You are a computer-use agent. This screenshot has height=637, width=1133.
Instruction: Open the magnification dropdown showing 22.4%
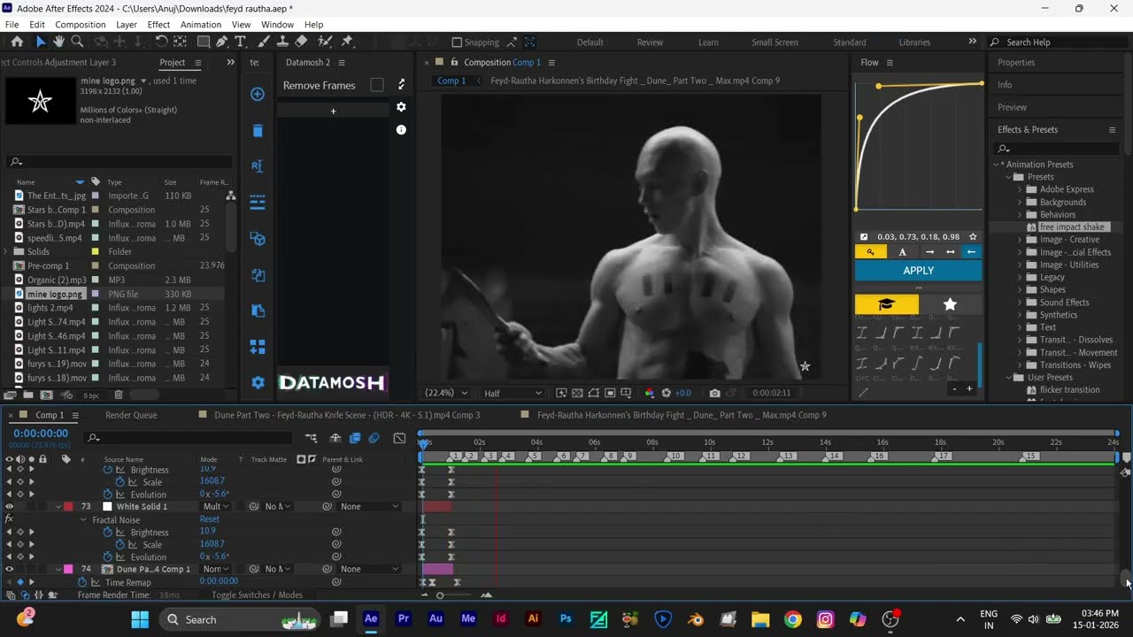(x=446, y=393)
